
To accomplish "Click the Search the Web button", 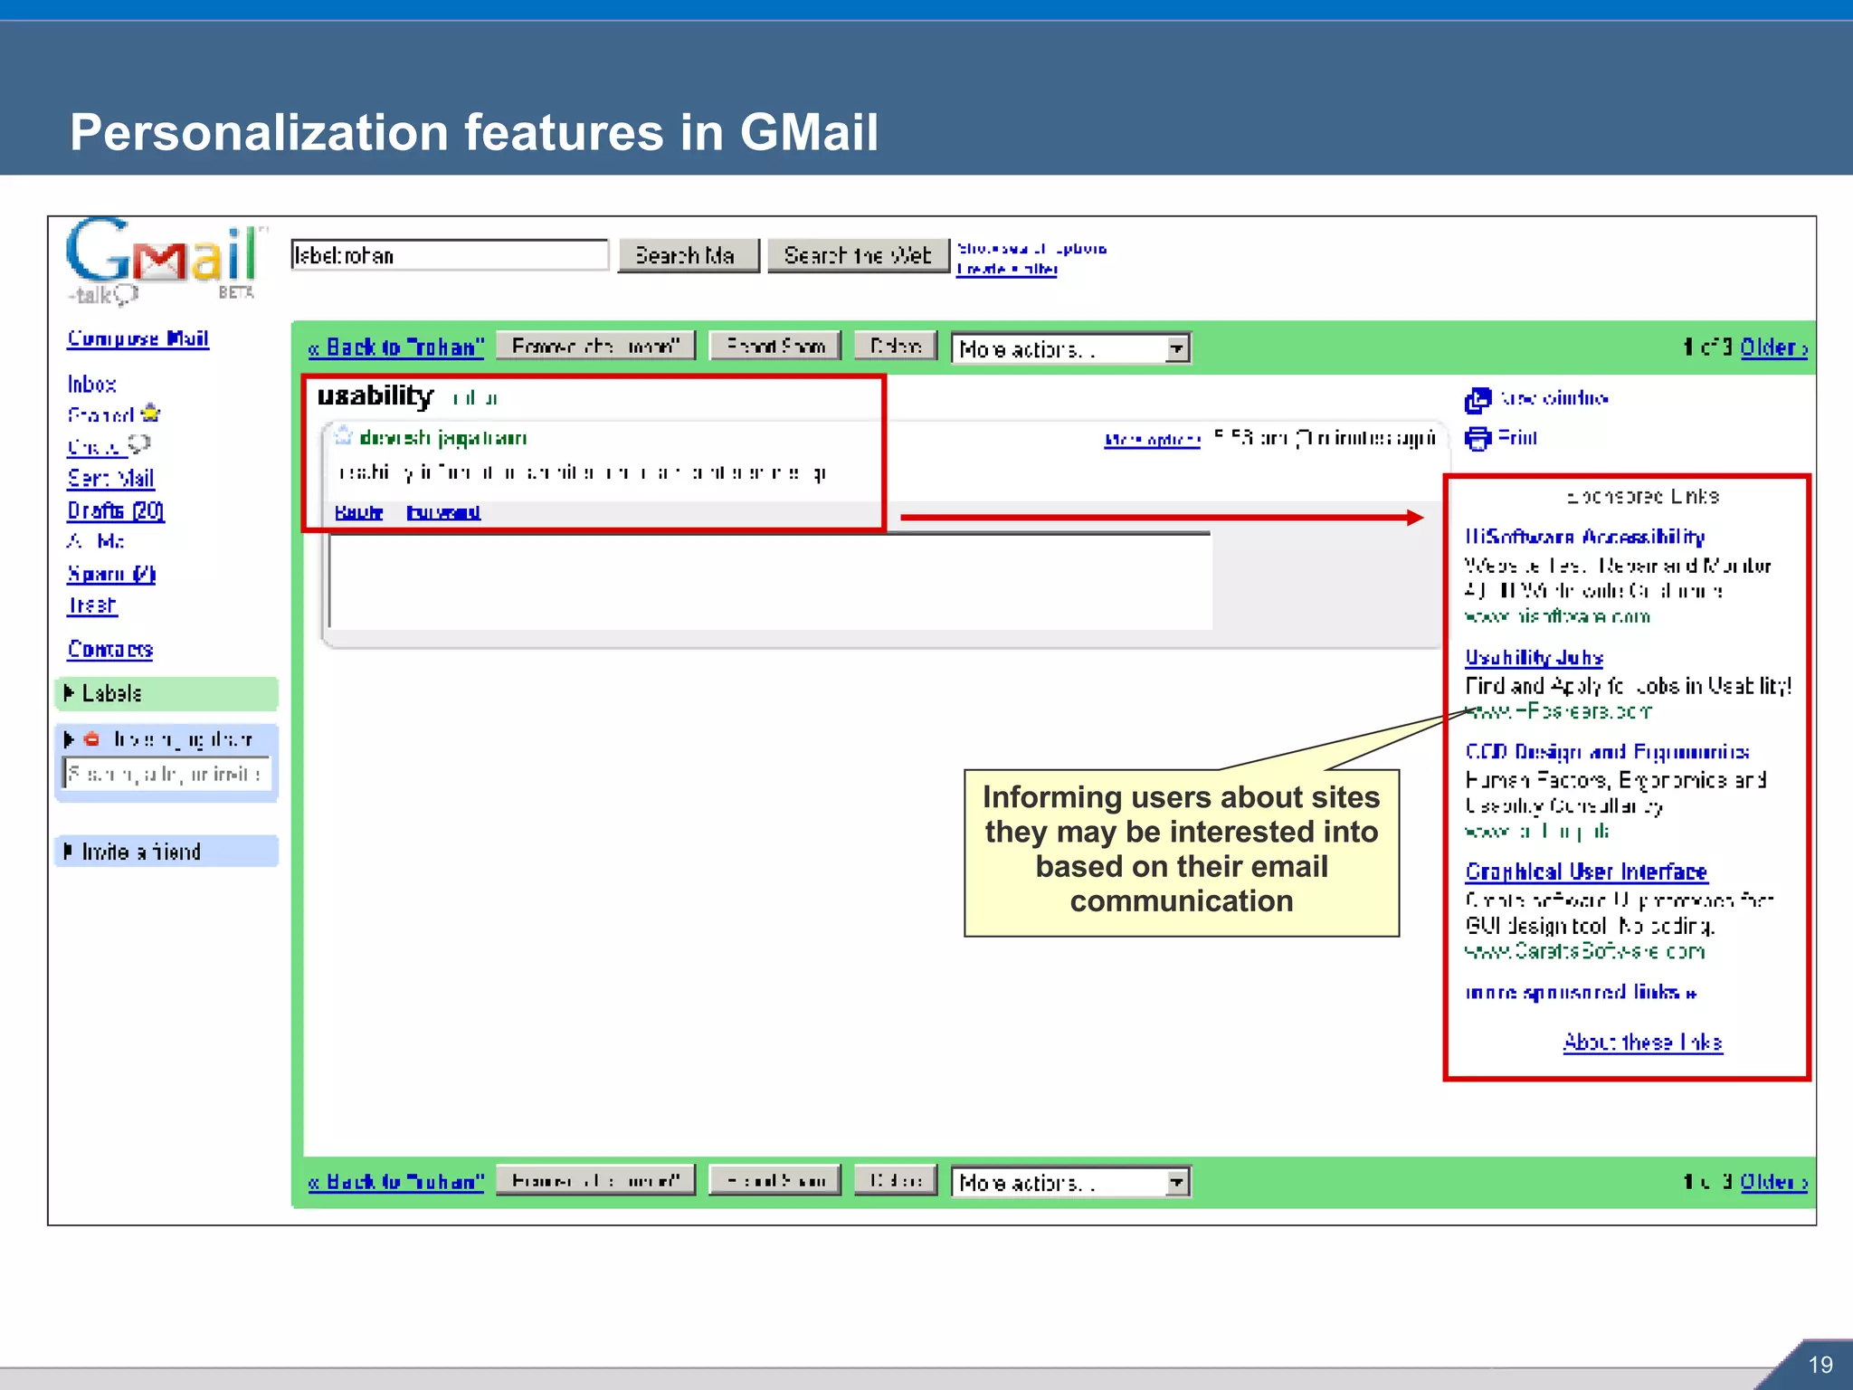I will coord(859,255).
